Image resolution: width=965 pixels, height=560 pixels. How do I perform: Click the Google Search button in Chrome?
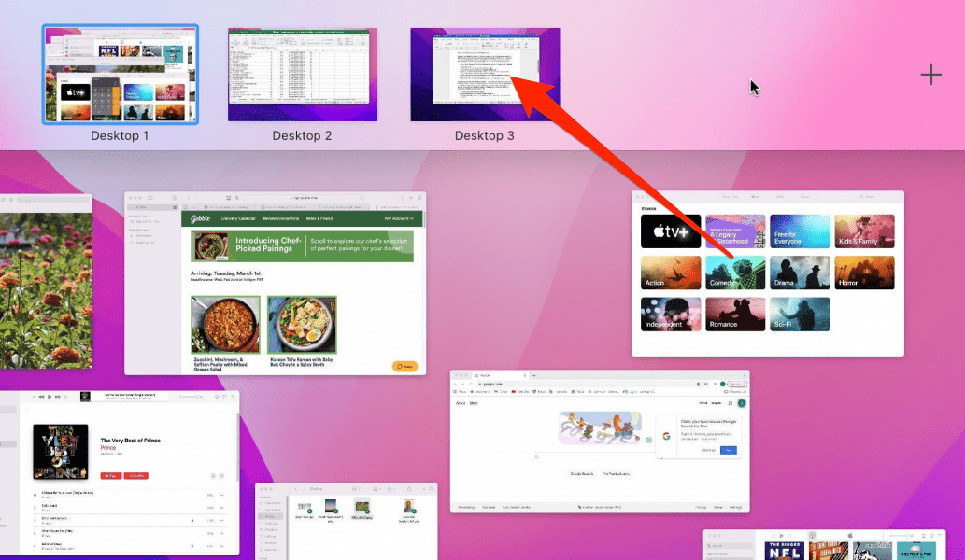coord(581,473)
